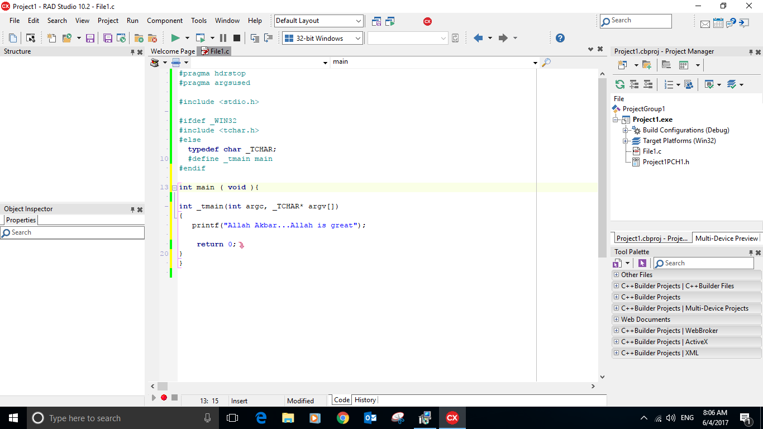Screen dimensions: 763x429
Task: Collapse code fold at int main line
Action: [174, 188]
